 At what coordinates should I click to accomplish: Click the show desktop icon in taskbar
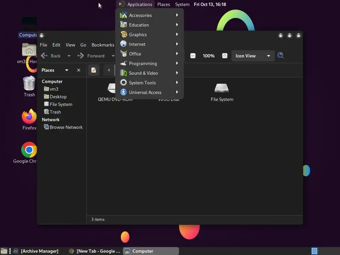tap(4, 251)
